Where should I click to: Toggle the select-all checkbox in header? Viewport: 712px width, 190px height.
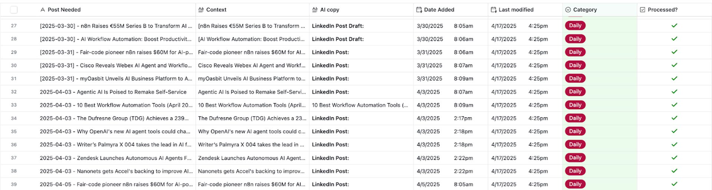pos(14,10)
